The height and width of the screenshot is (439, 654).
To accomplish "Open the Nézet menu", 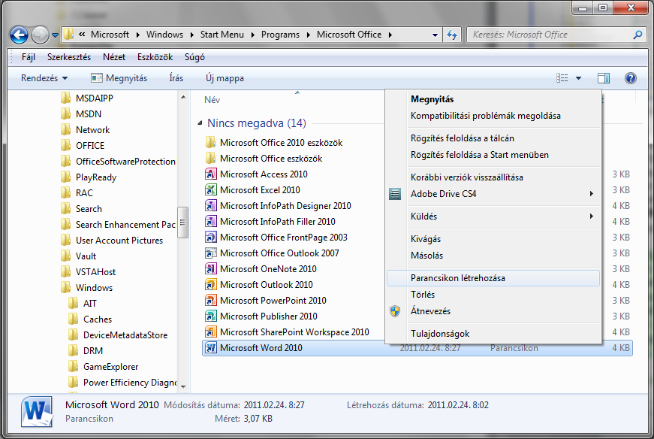I will click(114, 57).
